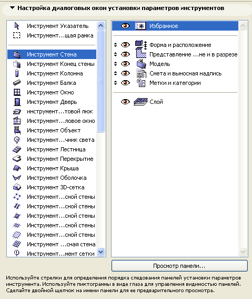Pick the Roof tool icon
The width and height of the screenshot is (252, 299).
coord(17,168)
